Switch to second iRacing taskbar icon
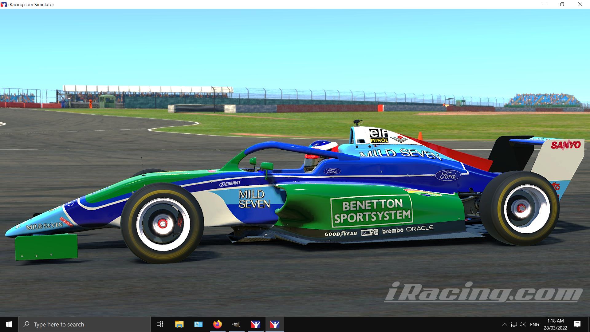The height and width of the screenshot is (332, 590). pos(275,324)
